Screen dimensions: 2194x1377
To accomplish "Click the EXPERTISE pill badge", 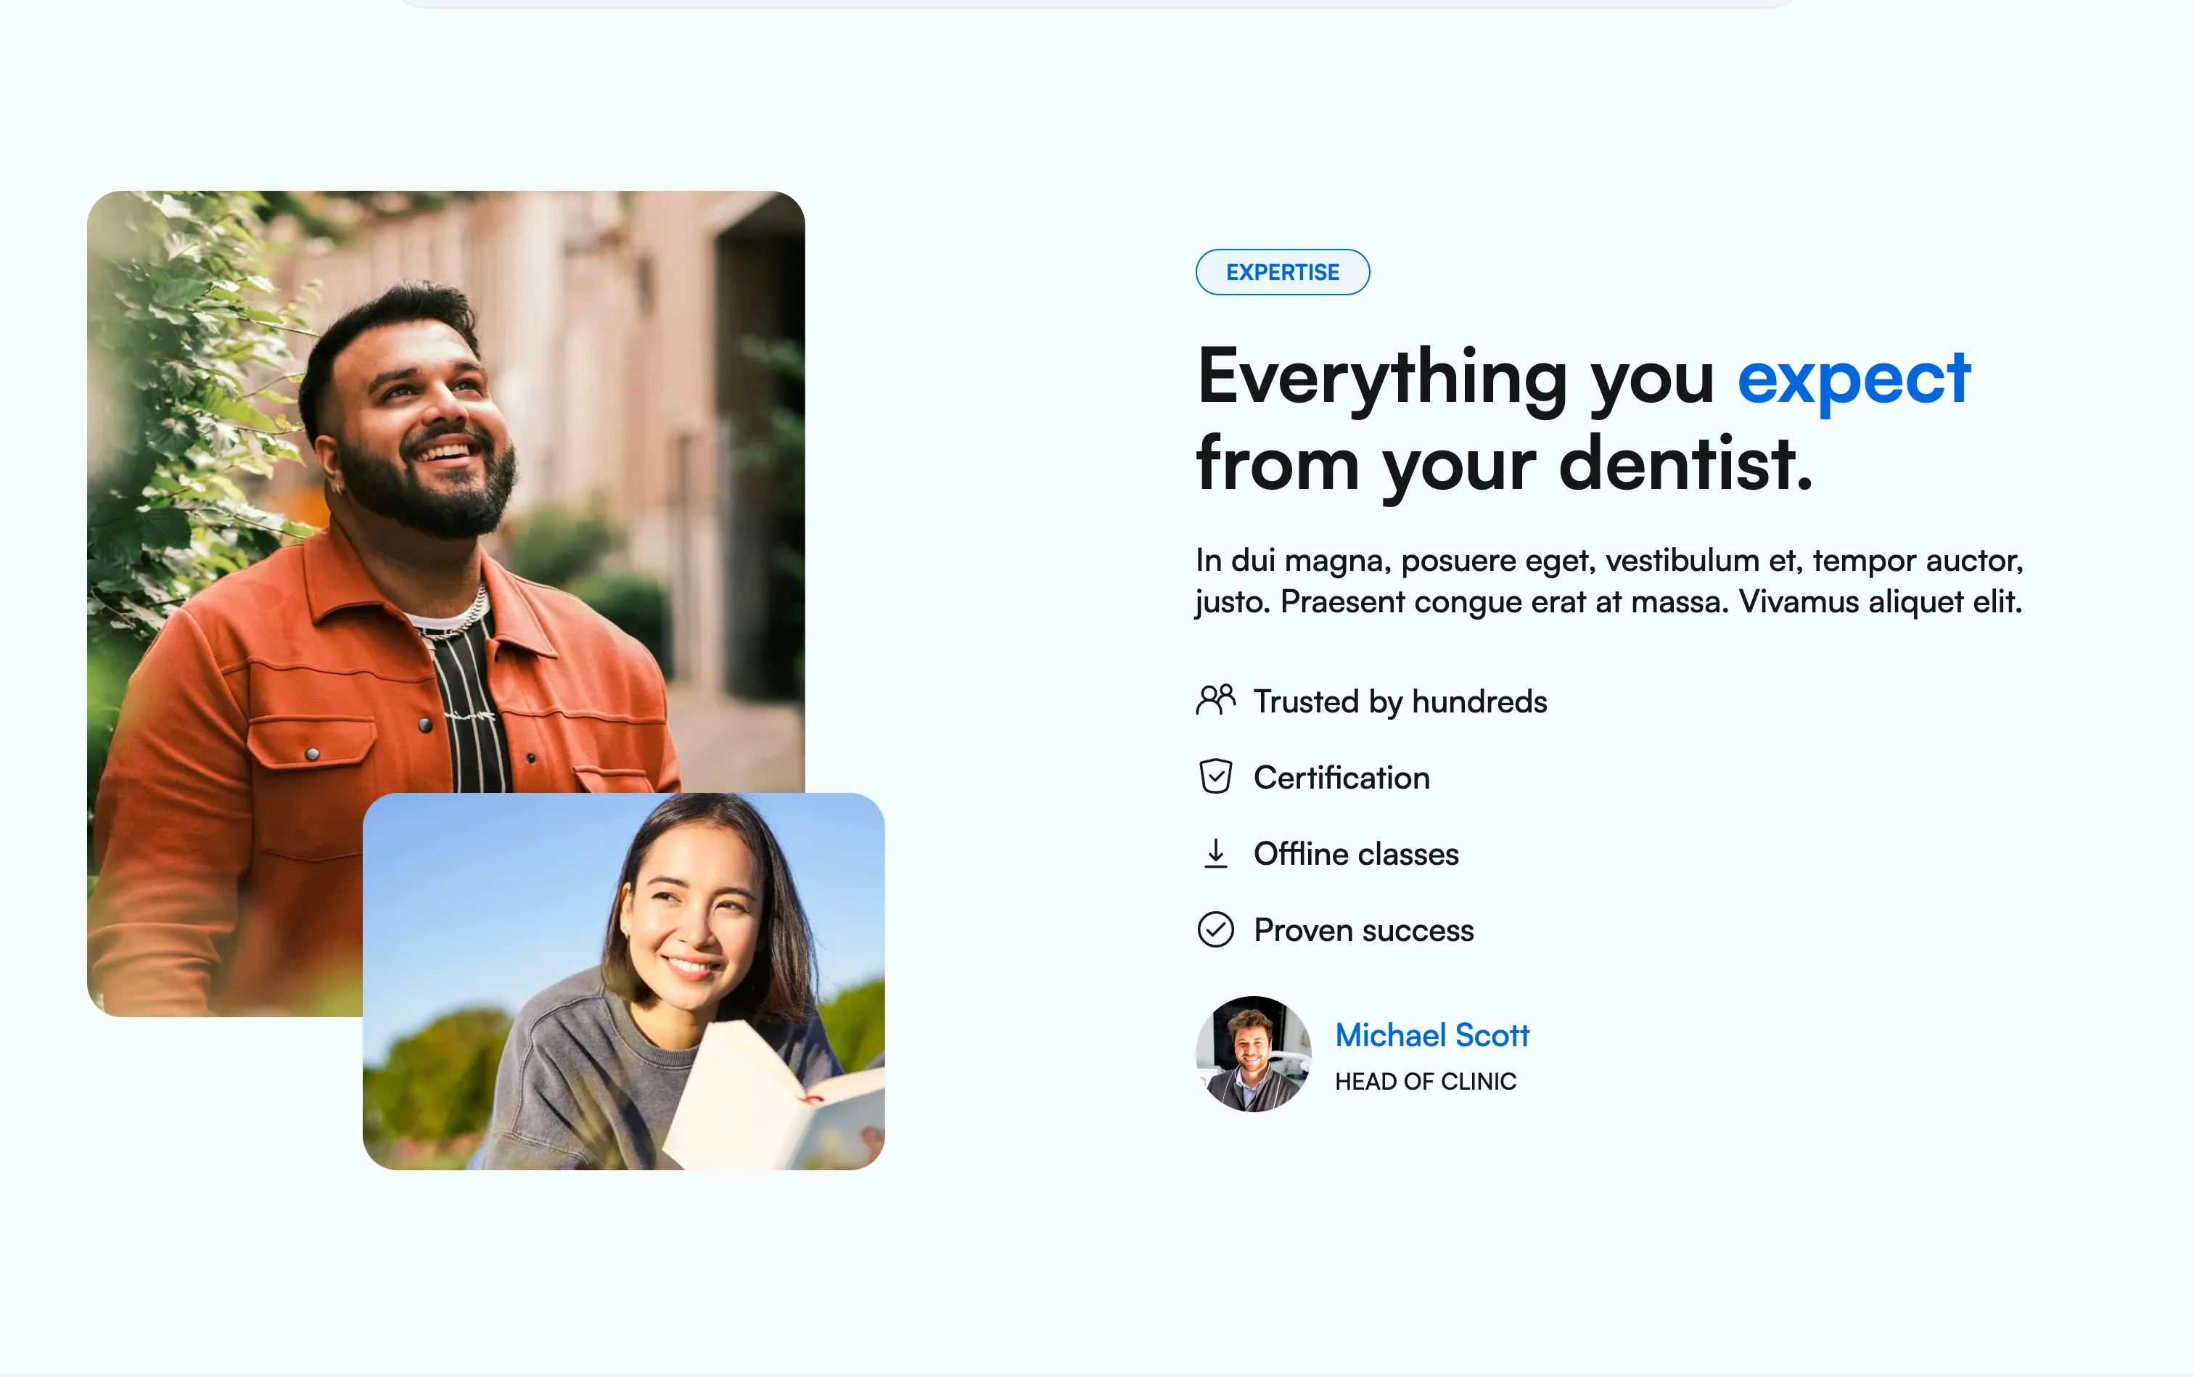I will [x=1281, y=272].
